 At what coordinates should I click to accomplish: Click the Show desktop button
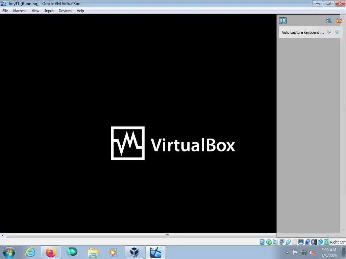[x=344, y=252]
